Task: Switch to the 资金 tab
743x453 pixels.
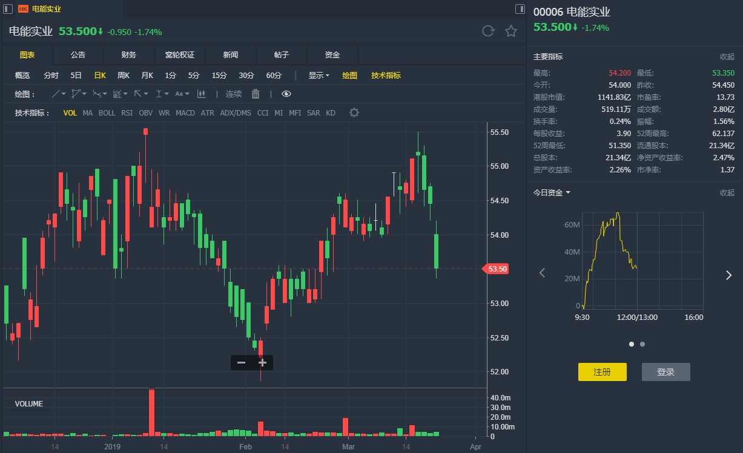Action: 332,55
